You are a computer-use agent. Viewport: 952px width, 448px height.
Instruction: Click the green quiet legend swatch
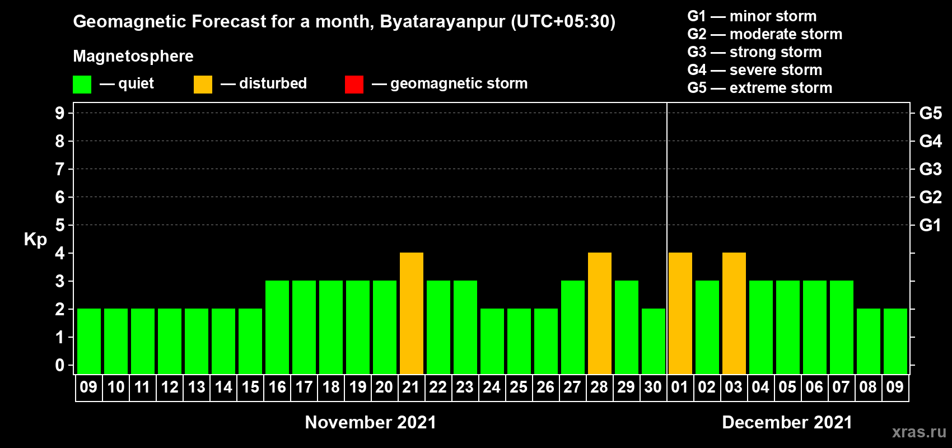82,85
